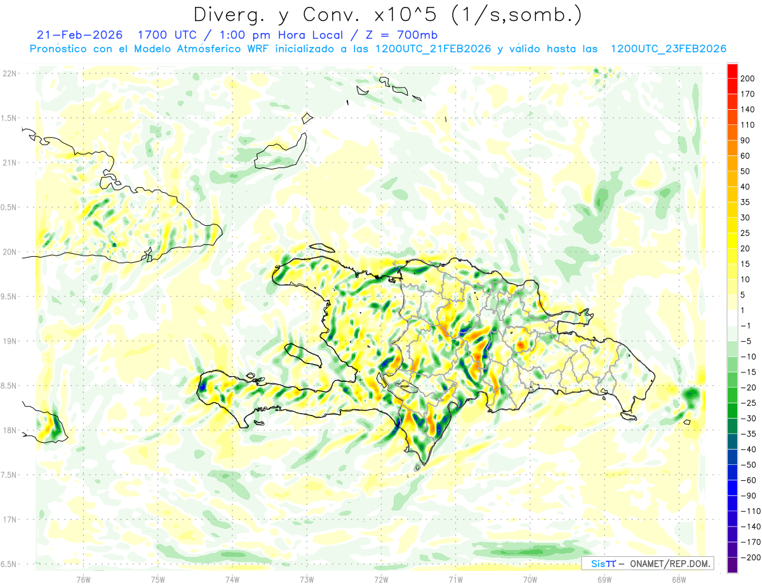This screenshot has height=588, width=762.
Task: Click the '-20' colorbar value
Action: [x=748, y=388]
